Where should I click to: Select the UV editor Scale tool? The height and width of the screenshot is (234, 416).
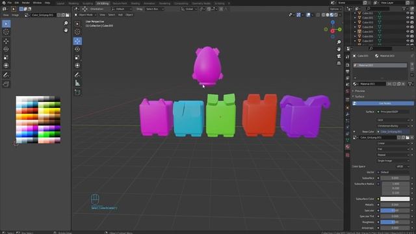click(6, 57)
